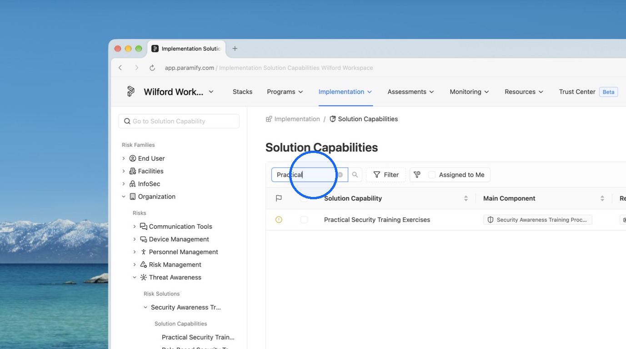Screen dimensions: 626x349
Task: Click browser back arrow
Action: pyautogui.click(x=120, y=68)
